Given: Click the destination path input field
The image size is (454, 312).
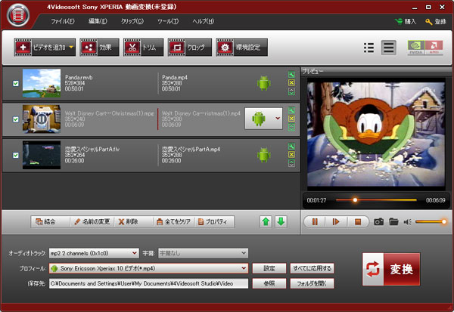Looking at the screenshot, I should [148, 283].
